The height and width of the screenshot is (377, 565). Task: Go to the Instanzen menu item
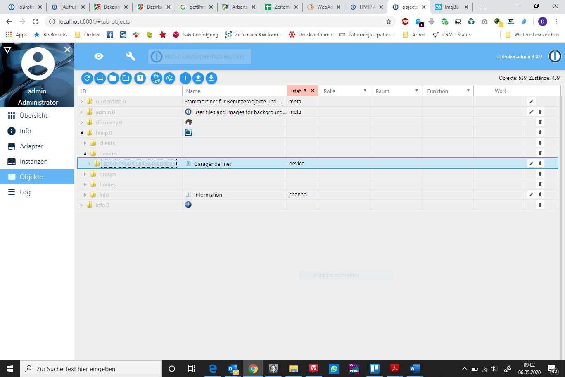[37, 162]
